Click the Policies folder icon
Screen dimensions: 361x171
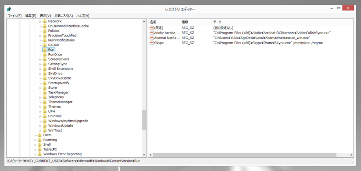[x=45, y=30]
